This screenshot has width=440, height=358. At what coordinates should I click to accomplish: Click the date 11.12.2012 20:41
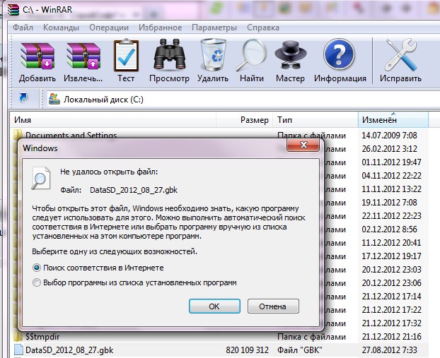[x=391, y=243]
